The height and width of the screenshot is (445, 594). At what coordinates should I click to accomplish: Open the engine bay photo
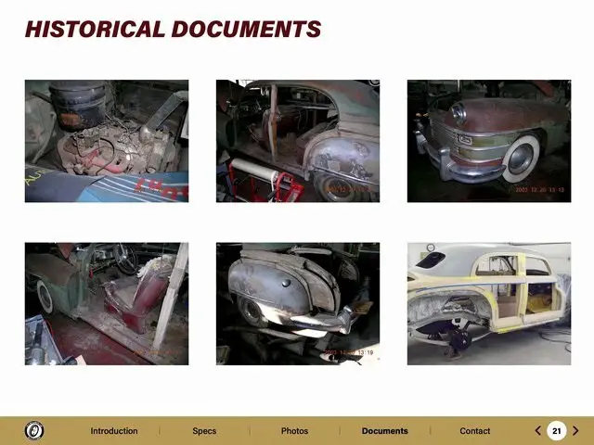tap(107, 141)
